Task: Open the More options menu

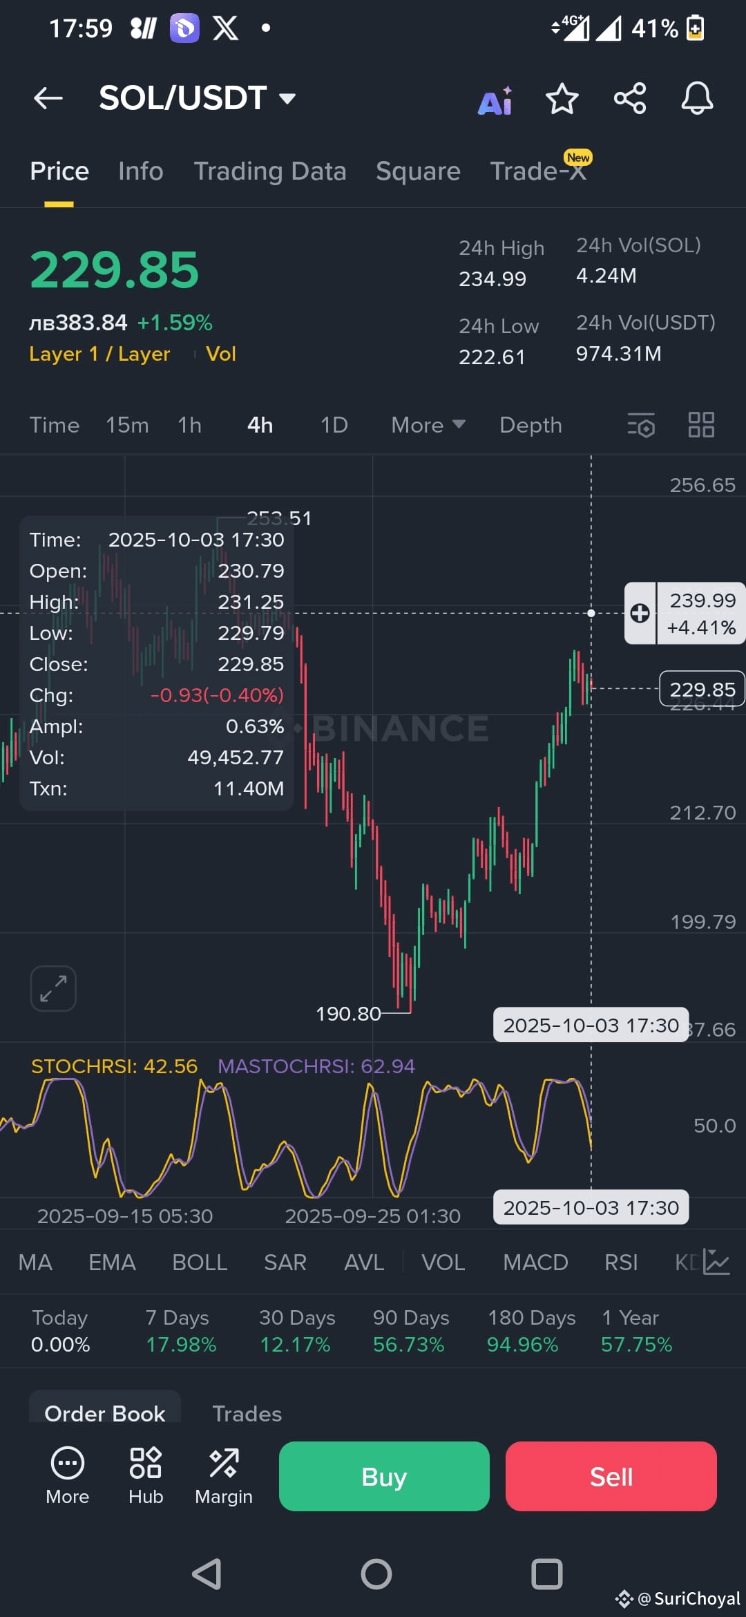Action: (x=68, y=1476)
